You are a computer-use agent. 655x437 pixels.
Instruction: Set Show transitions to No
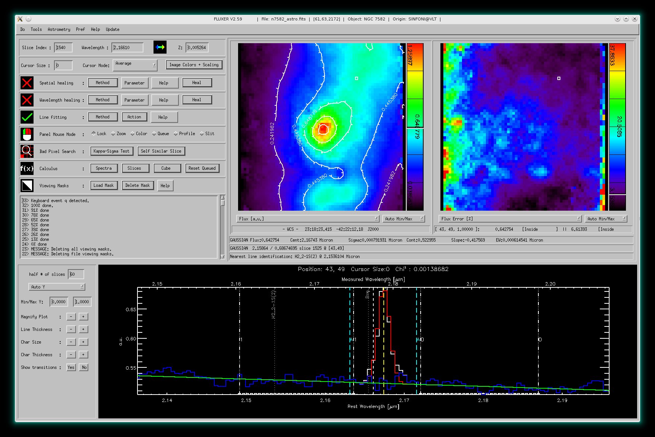coord(84,367)
